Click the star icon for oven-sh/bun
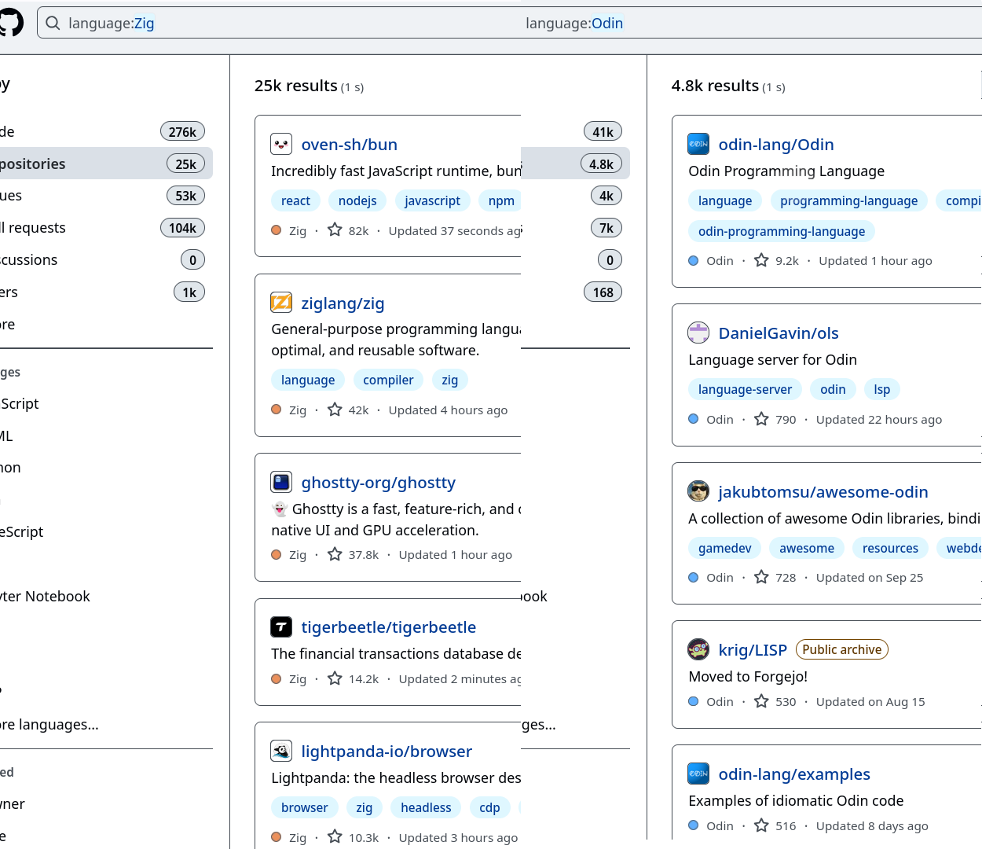 (x=335, y=230)
